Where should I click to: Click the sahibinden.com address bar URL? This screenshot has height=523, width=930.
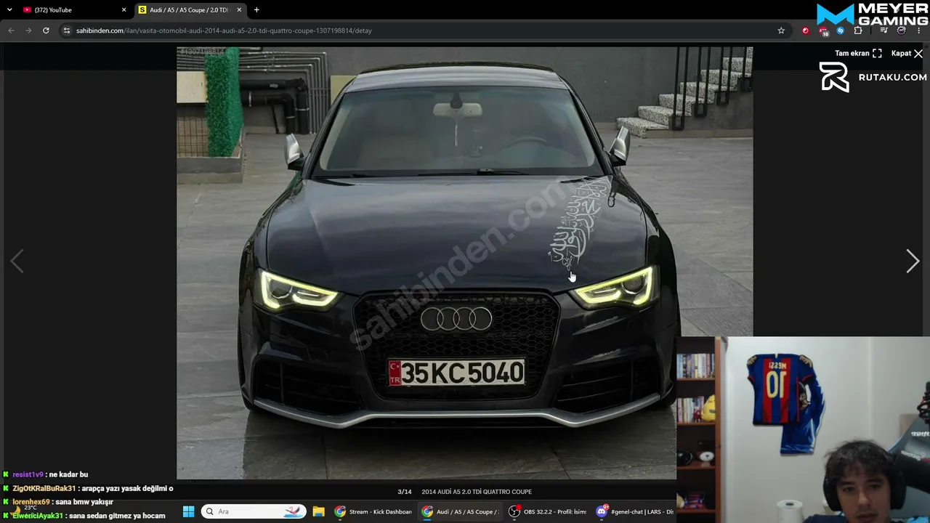224,31
